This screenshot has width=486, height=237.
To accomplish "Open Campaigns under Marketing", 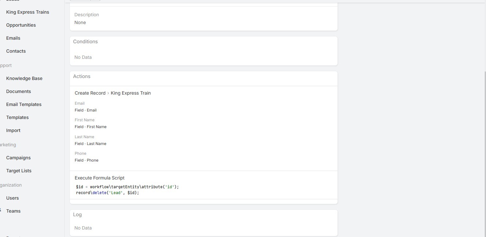I will pos(18,158).
